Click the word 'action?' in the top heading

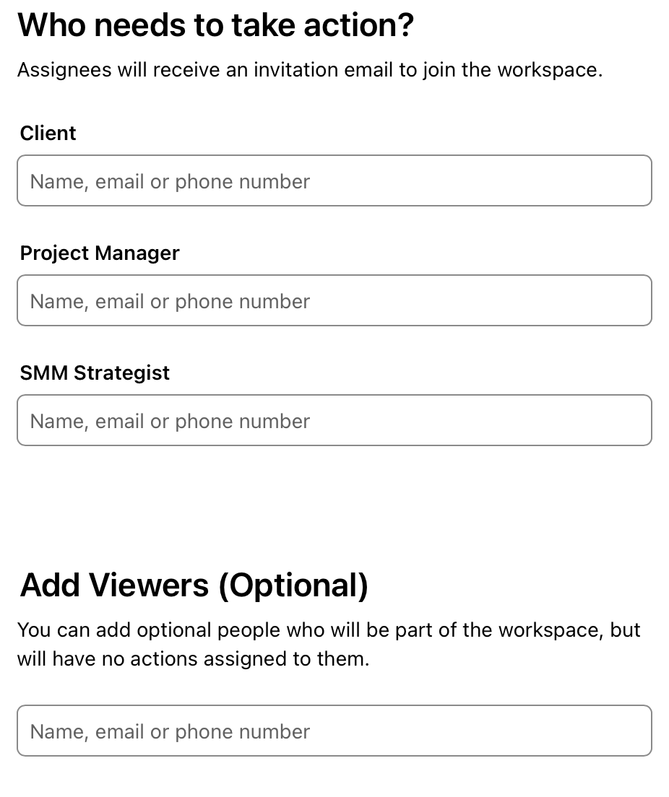(x=359, y=25)
